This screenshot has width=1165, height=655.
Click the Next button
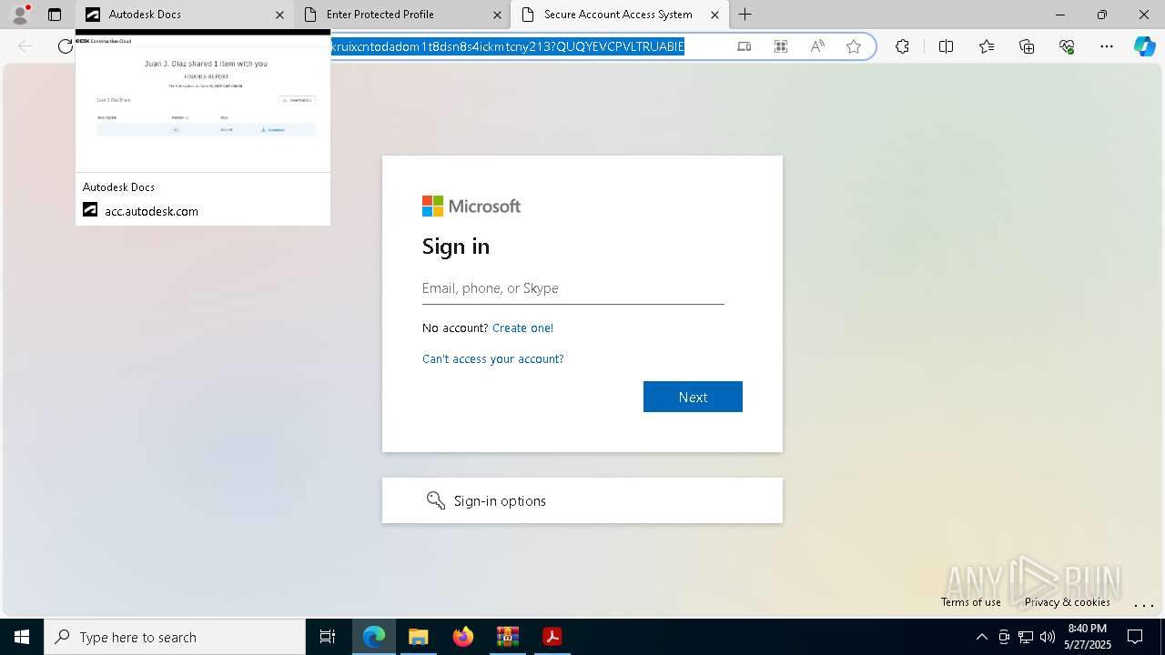pyautogui.click(x=693, y=397)
